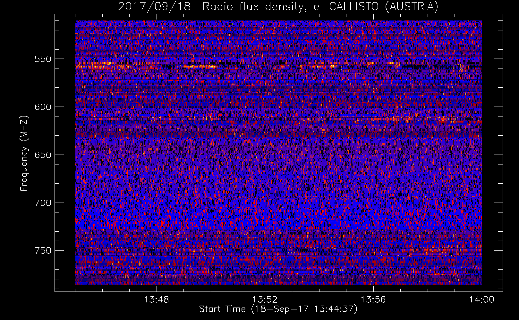Click the plot title "Radio flux density, e-CALLISTO (AUSTRIA)"
Screen dimensions: 519x320
click(x=320, y=7)
